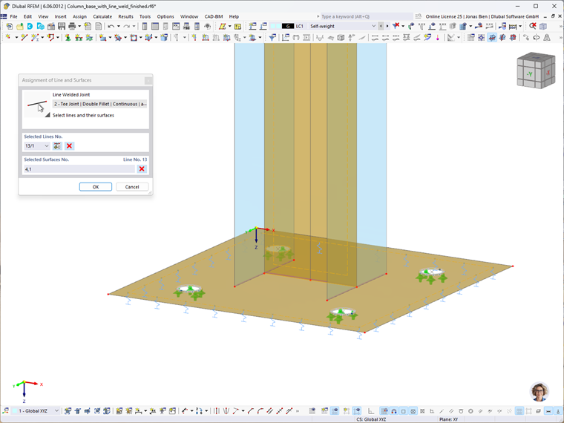Click the deformation curve result icon
564x423 pixels.
pos(320,37)
